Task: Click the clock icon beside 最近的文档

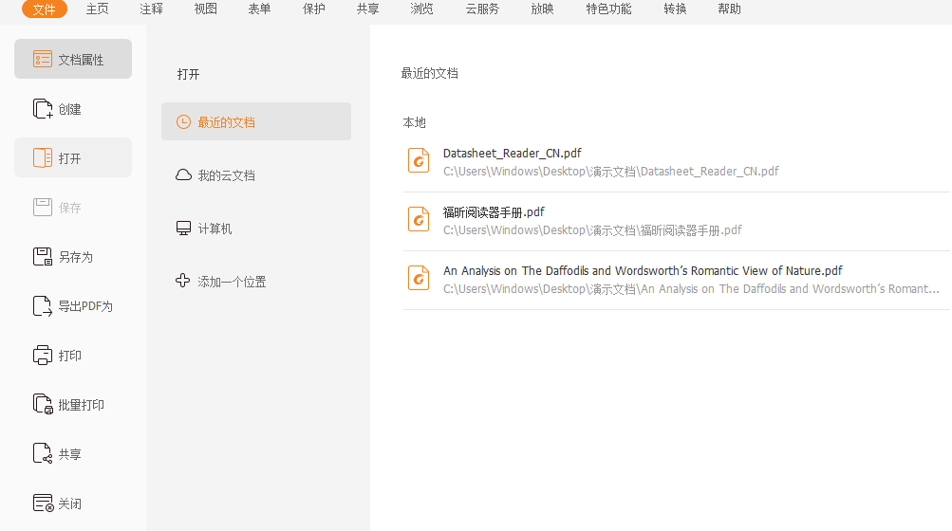Action: (183, 122)
